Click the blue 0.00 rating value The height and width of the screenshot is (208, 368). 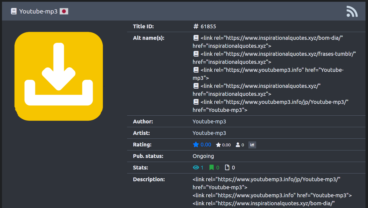point(206,144)
